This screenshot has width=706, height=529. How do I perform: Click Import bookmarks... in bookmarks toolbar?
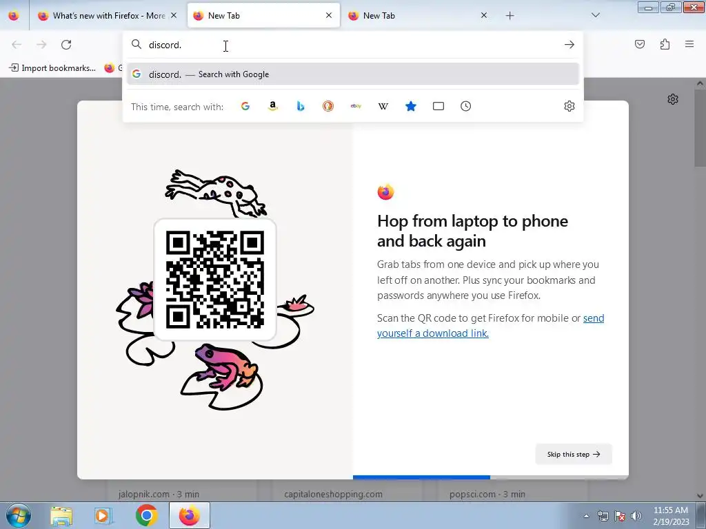click(x=52, y=68)
